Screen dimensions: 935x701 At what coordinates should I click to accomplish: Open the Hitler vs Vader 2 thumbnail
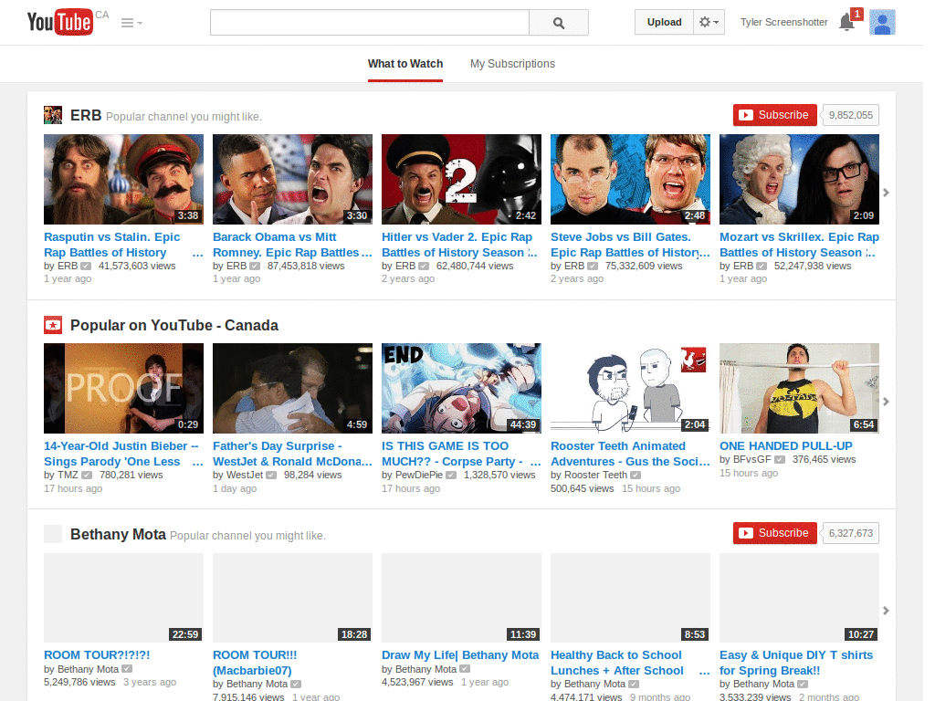461,179
